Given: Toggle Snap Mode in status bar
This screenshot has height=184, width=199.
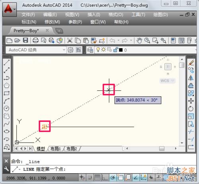Looking at the screenshot, I should click(90, 178).
